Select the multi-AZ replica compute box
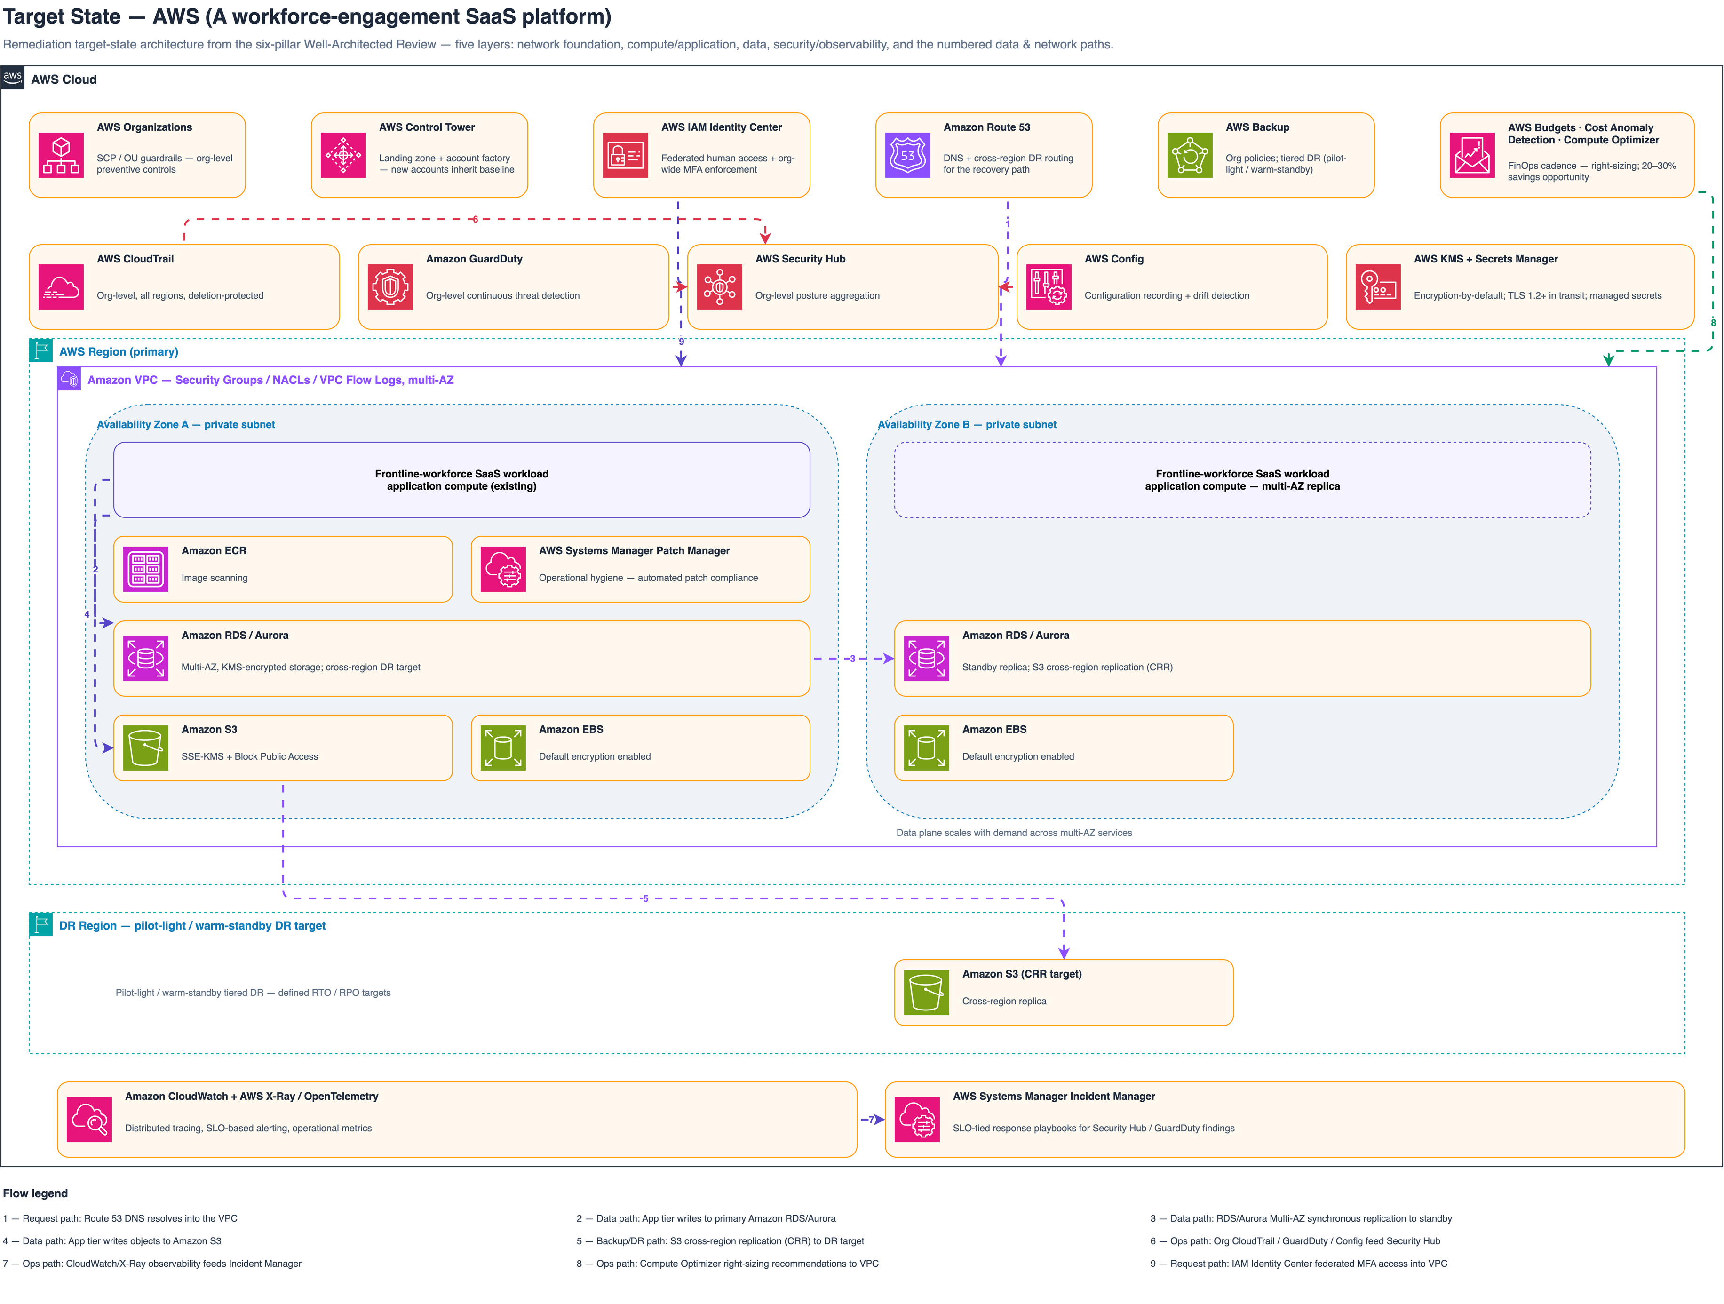This screenshot has height=1304, width=1724. coord(1242,480)
